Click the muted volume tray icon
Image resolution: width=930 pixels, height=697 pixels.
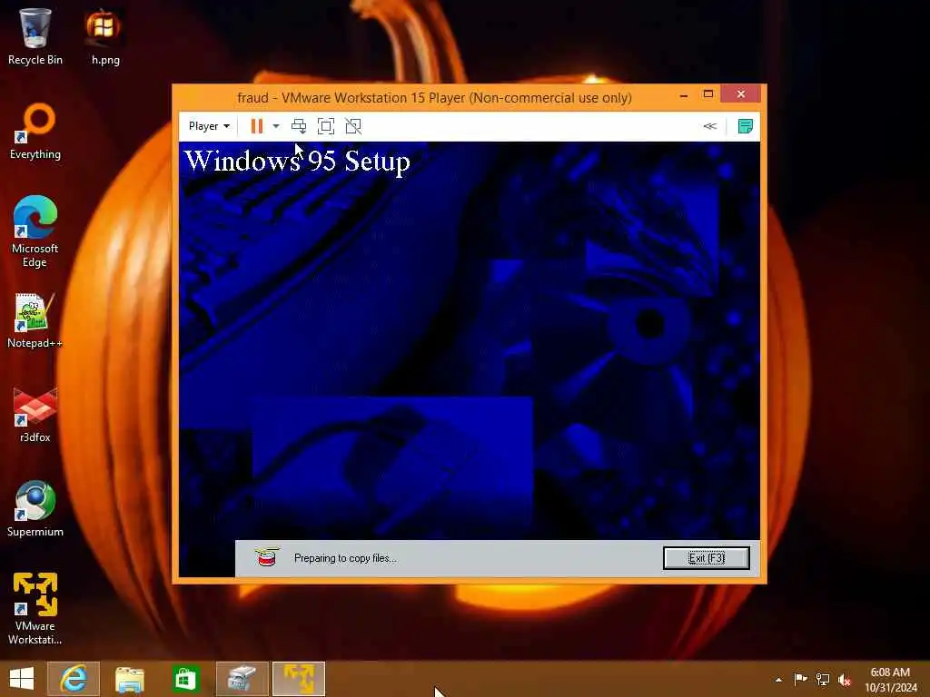tap(845, 680)
